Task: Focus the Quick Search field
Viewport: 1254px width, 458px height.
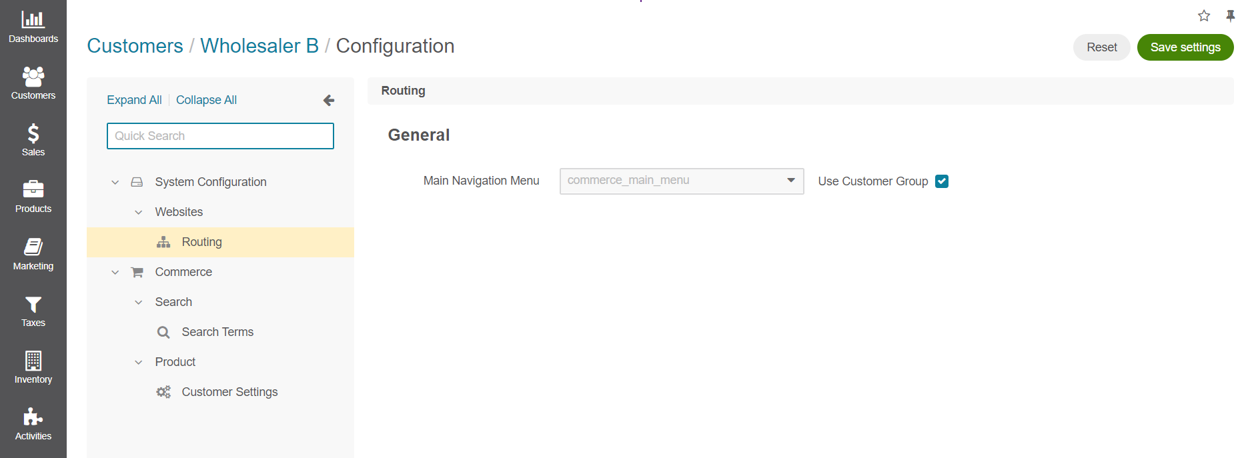Action: click(220, 136)
